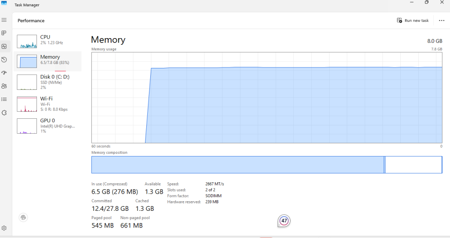Click the Memory usage graph
This screenshot has height=238, width=450.
(x=267, y=98)
